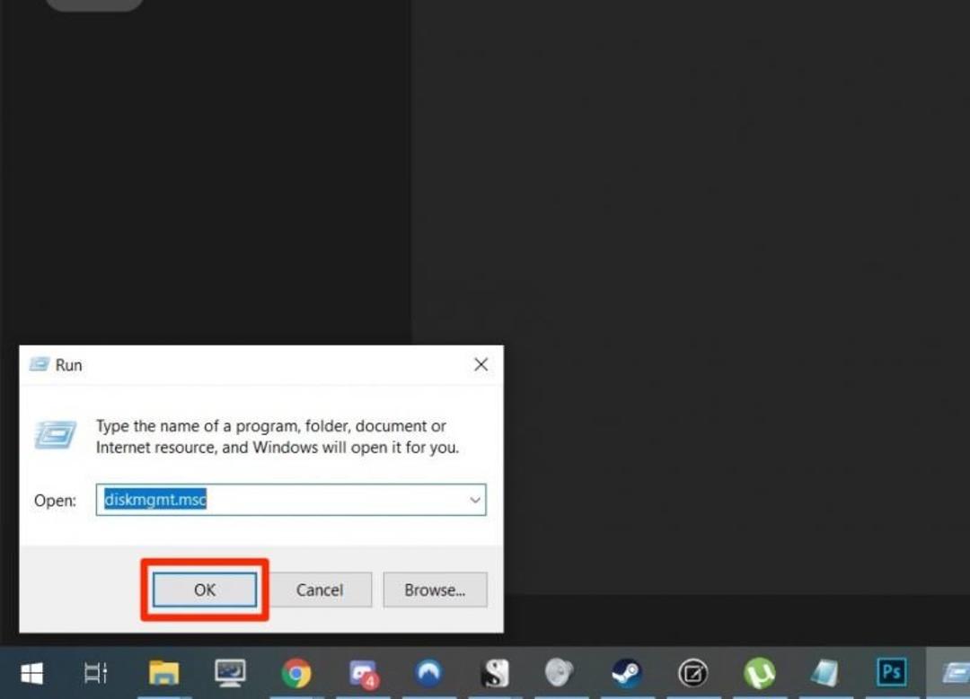Image resolution: width=970 pixels, height=699 pixels.
Task: Launch Photoshop from the taskbar
Action: point(892,672)
